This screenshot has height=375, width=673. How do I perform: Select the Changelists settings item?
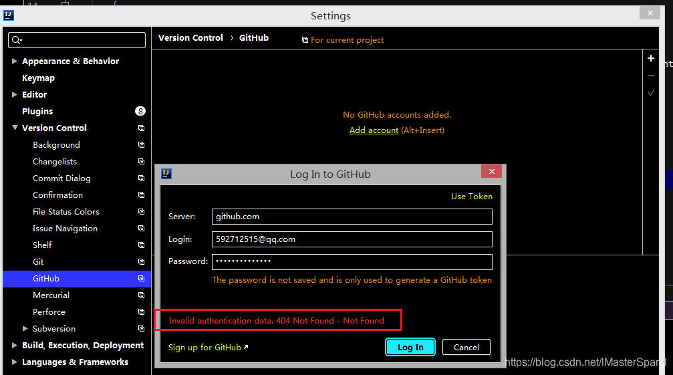tap(55, 162)
